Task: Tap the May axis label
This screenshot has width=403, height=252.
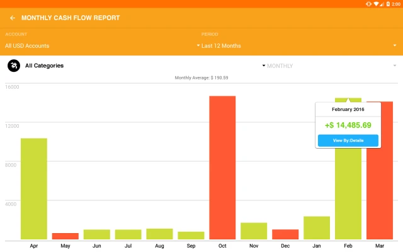Action: click(x=65, y=246)
